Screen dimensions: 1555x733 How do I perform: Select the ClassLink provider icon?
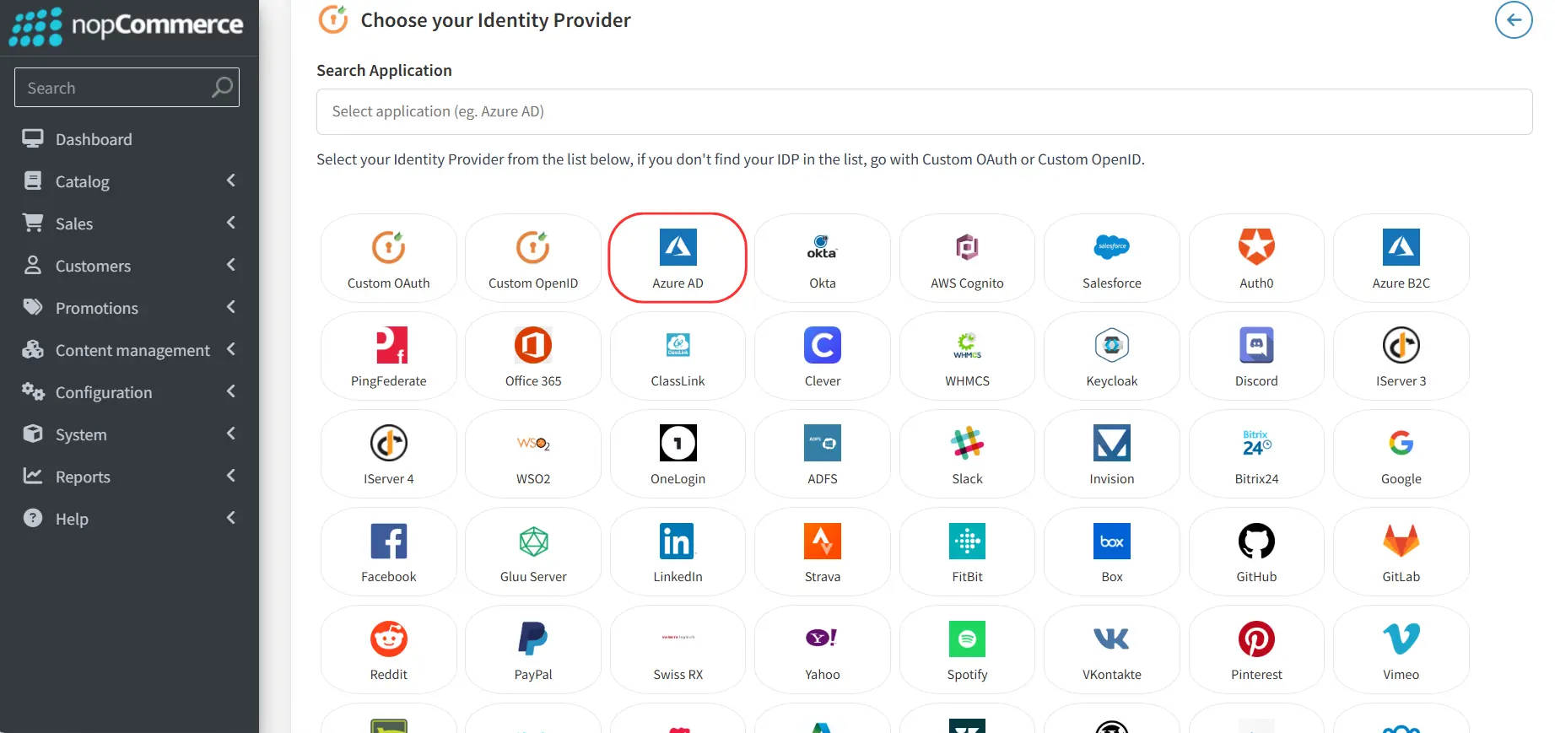(678, 345)
